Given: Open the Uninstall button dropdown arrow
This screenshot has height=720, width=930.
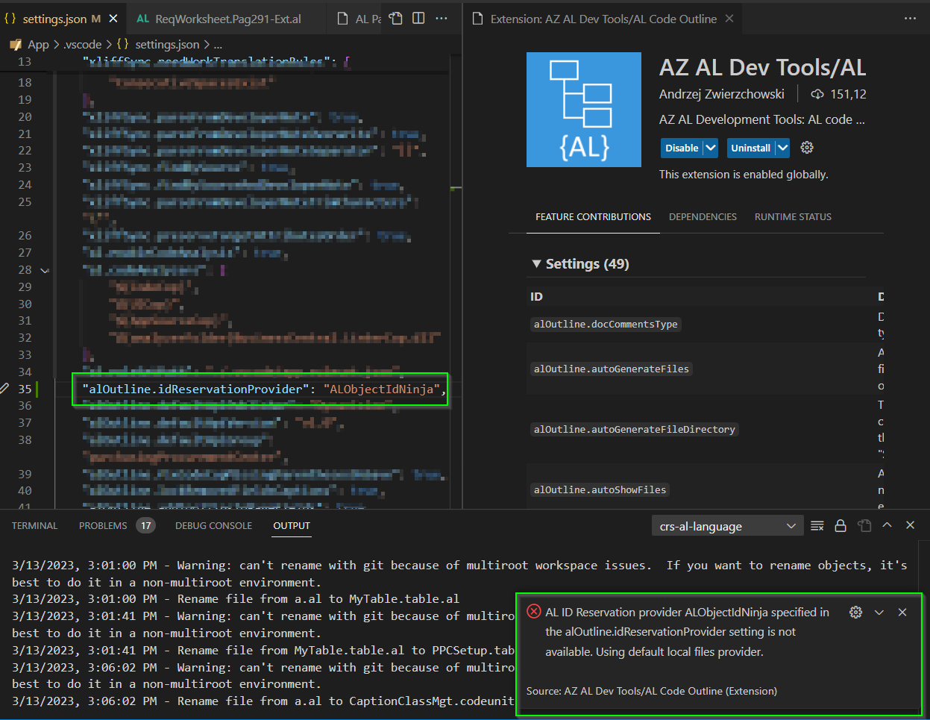Looking at the screenshot, I should [x=782, y=148].
